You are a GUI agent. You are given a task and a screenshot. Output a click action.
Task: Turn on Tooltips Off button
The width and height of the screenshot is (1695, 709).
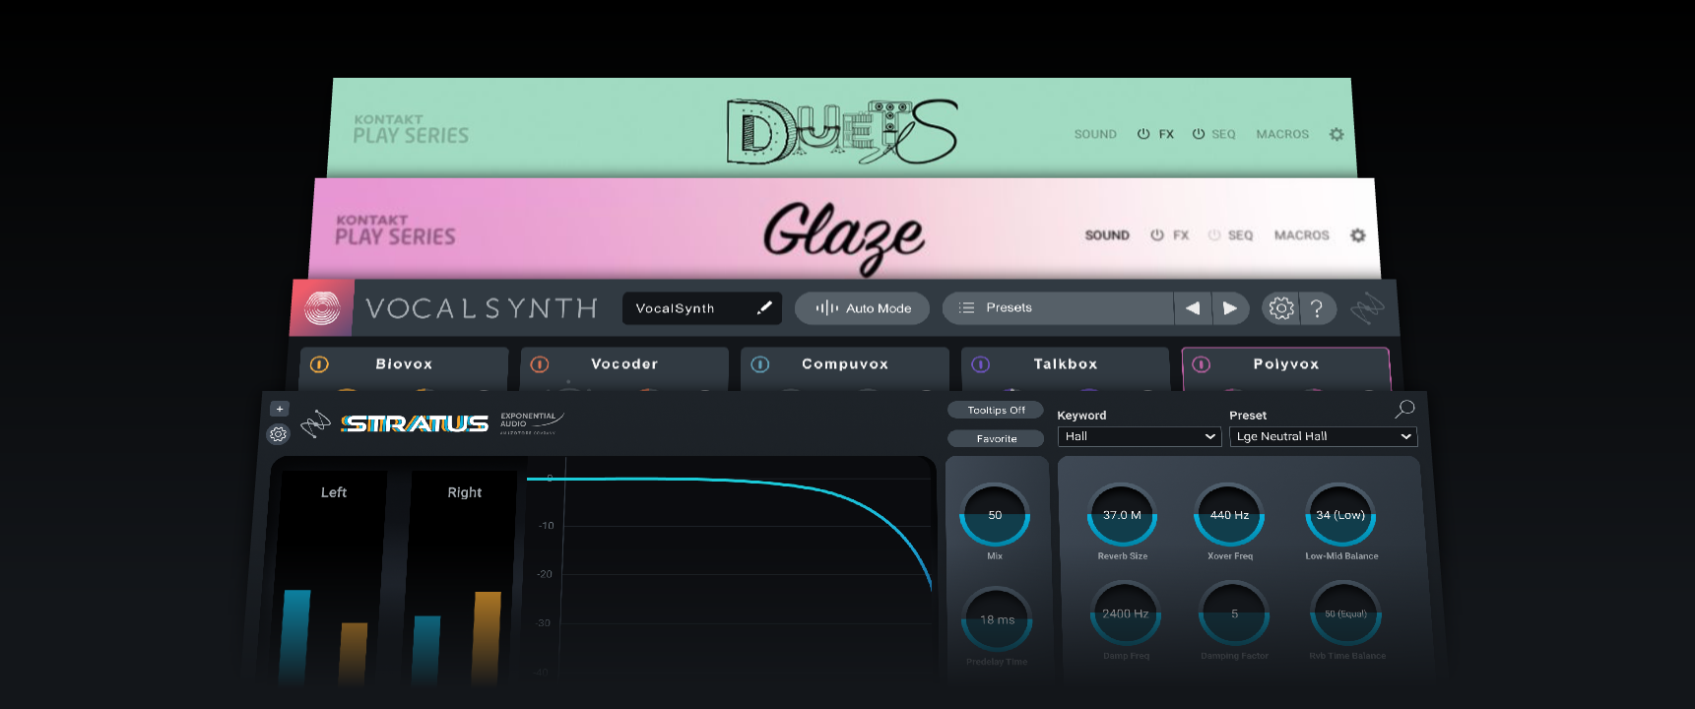[x=996, y=410]
